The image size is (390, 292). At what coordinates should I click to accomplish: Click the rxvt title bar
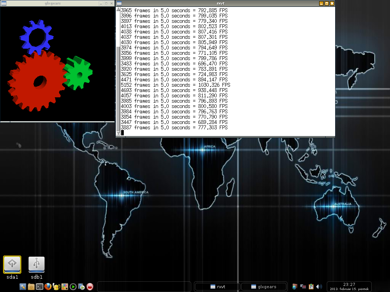pos(221,3)
